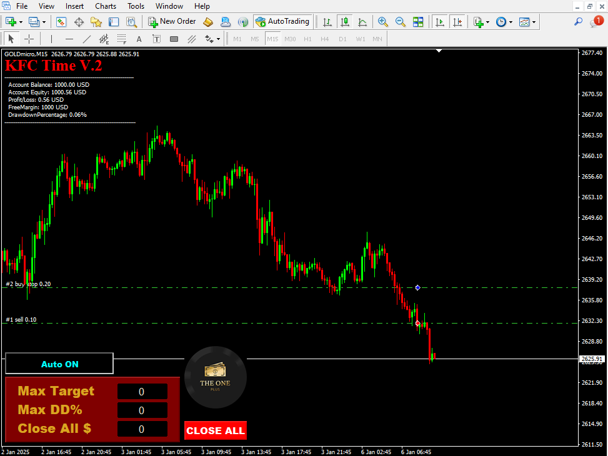Image resolution: width=608 pixels, height=456 pixels.
Task: Tile windows with the grid icon
Action: 418,22
